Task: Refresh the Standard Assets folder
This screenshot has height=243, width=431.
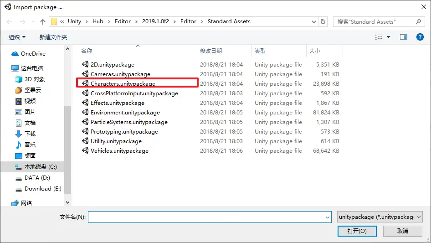Action: pos(323,21)
